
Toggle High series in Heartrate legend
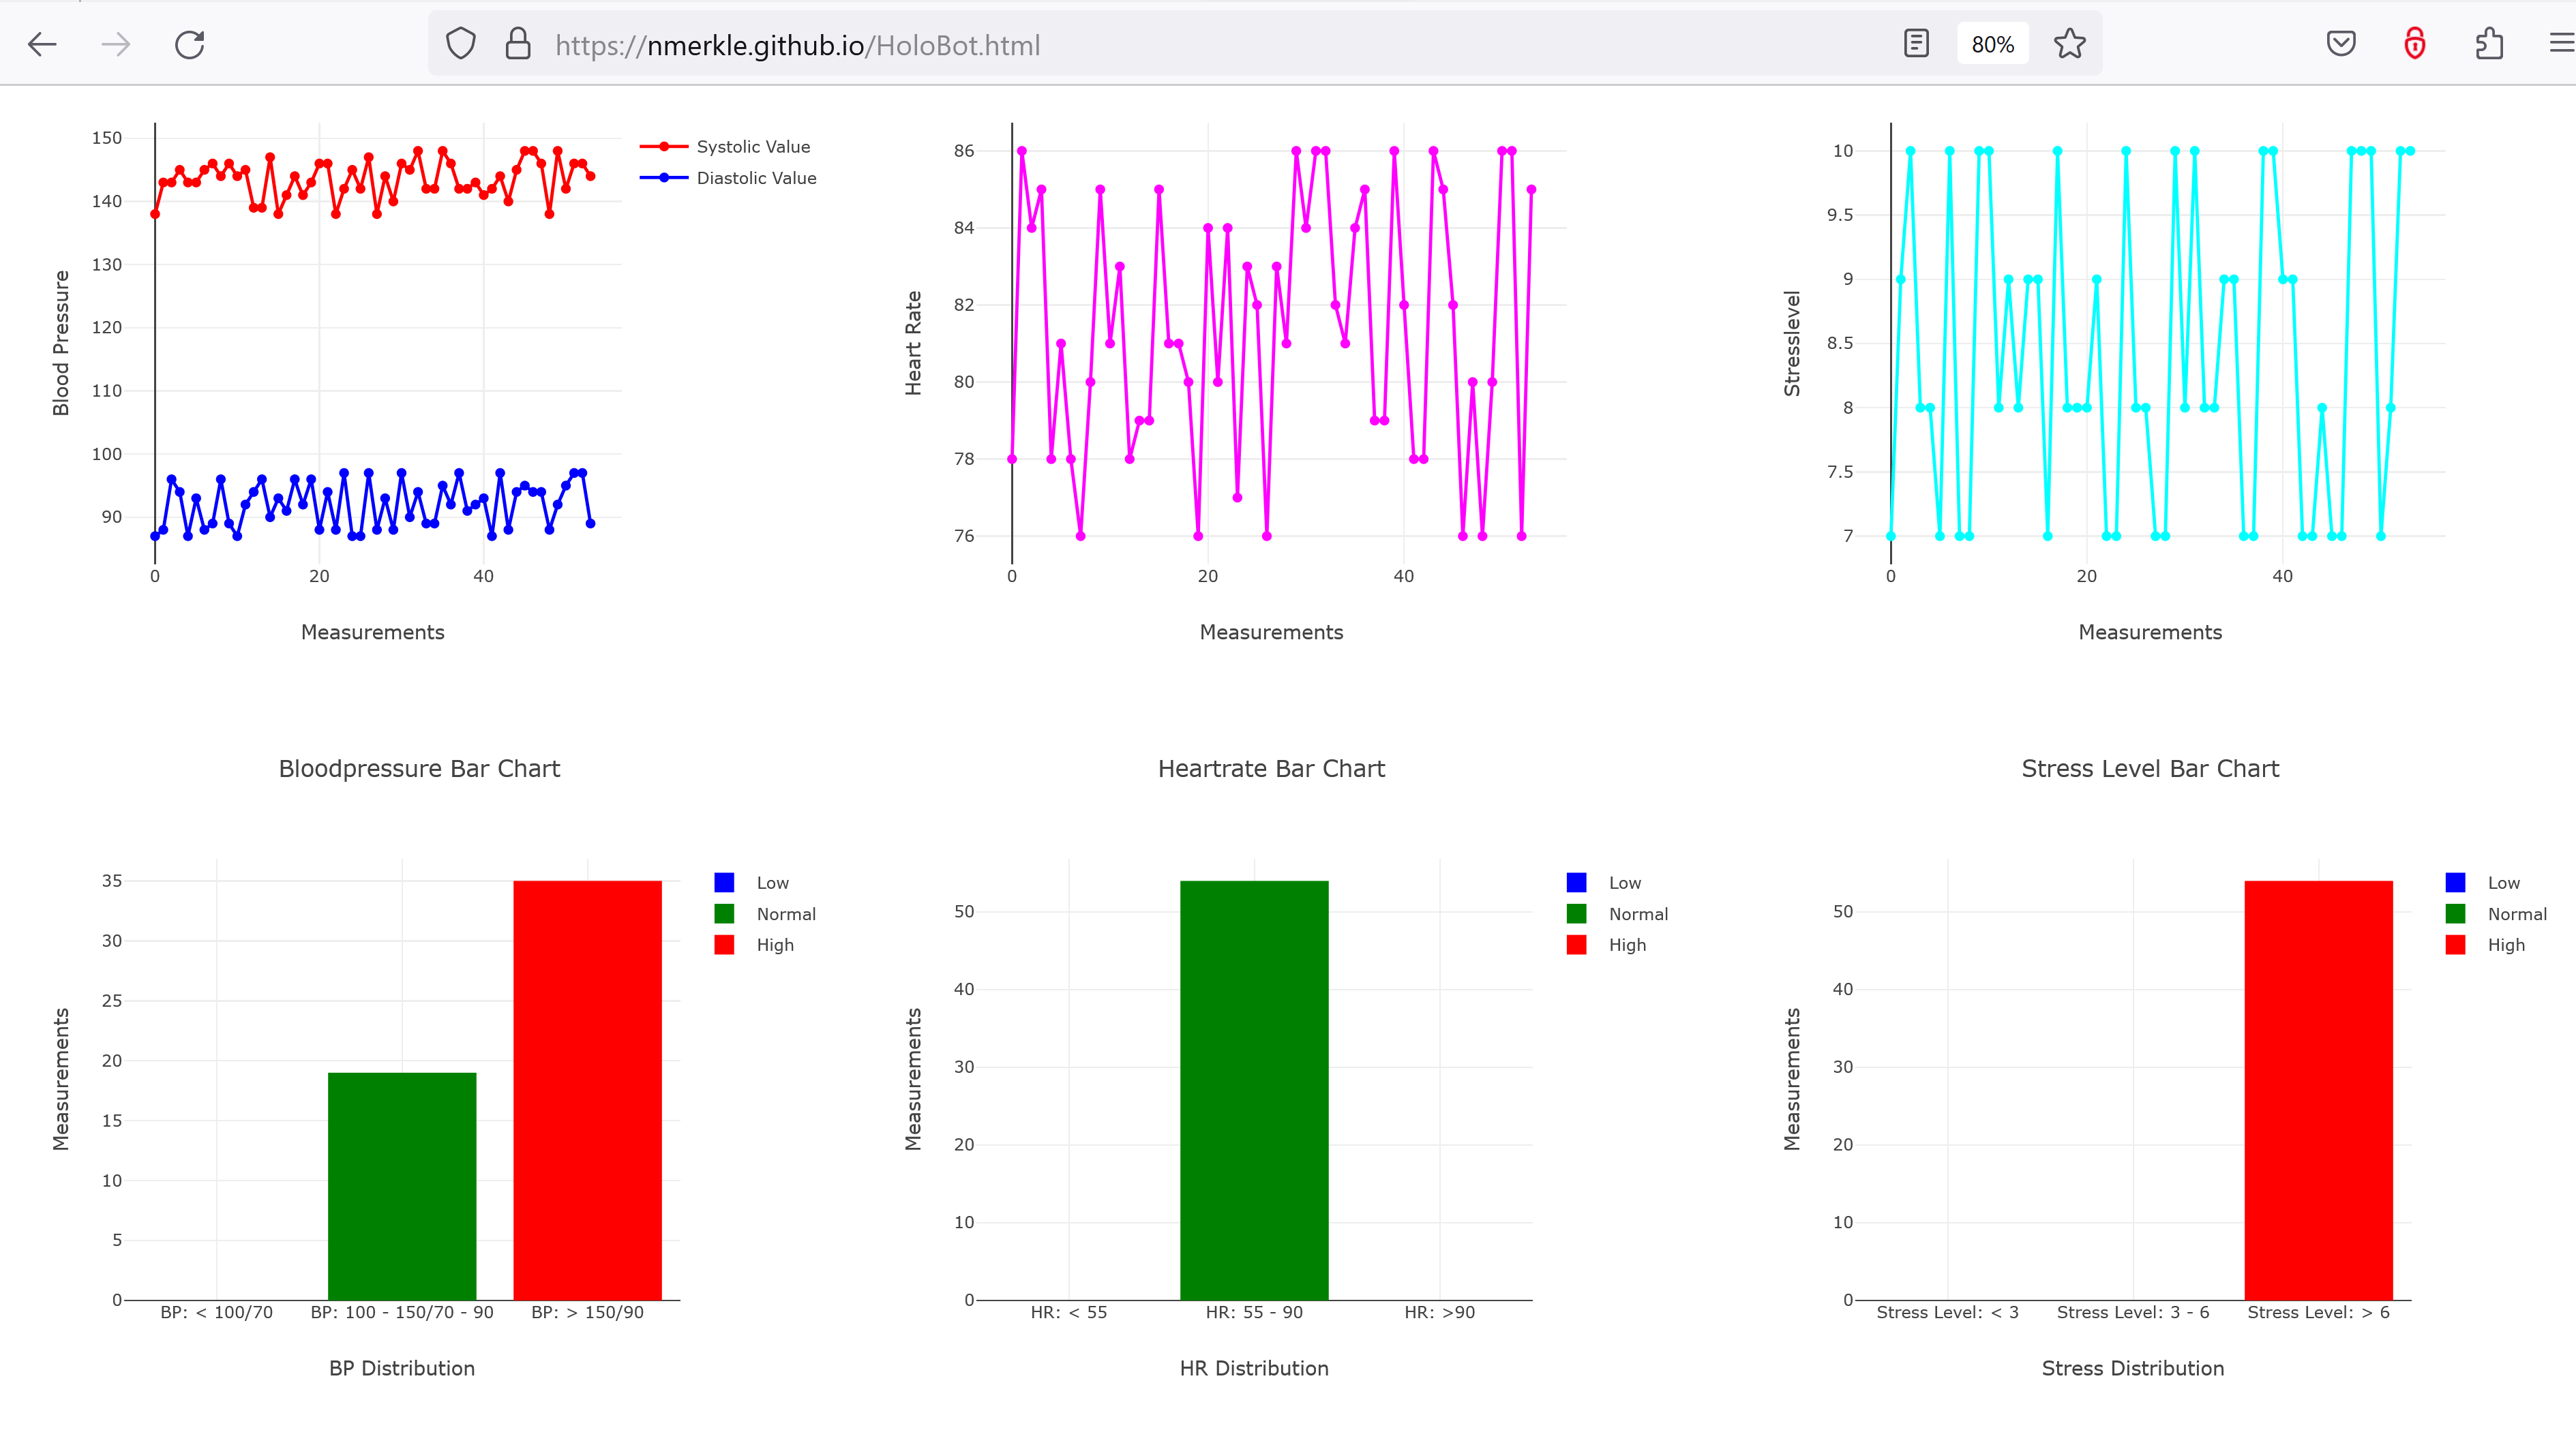point(1607,944)
